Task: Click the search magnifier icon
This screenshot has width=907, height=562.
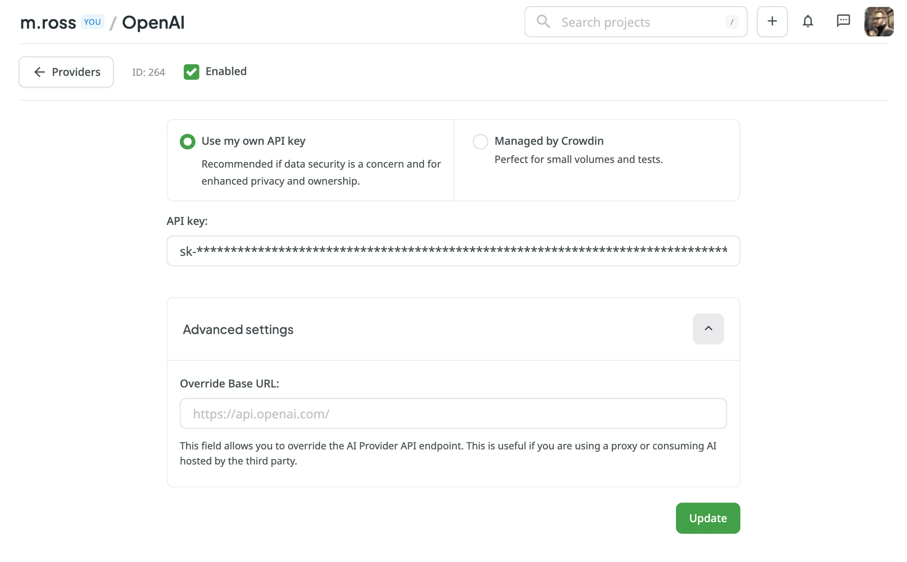Action: [543, 22]
